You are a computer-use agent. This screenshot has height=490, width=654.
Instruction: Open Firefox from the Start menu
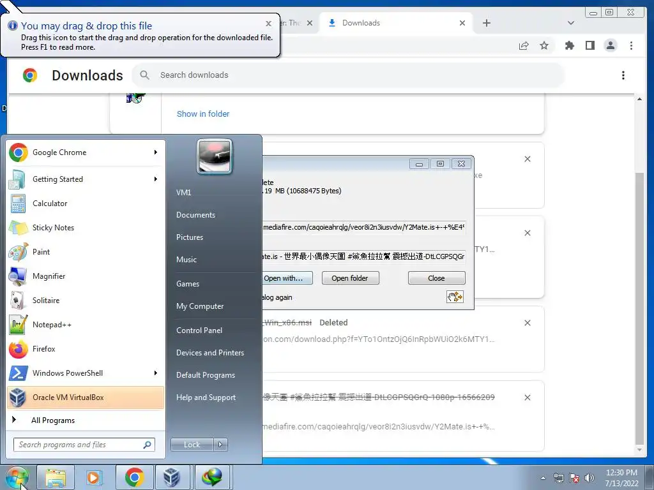click(x=86, y=349)
